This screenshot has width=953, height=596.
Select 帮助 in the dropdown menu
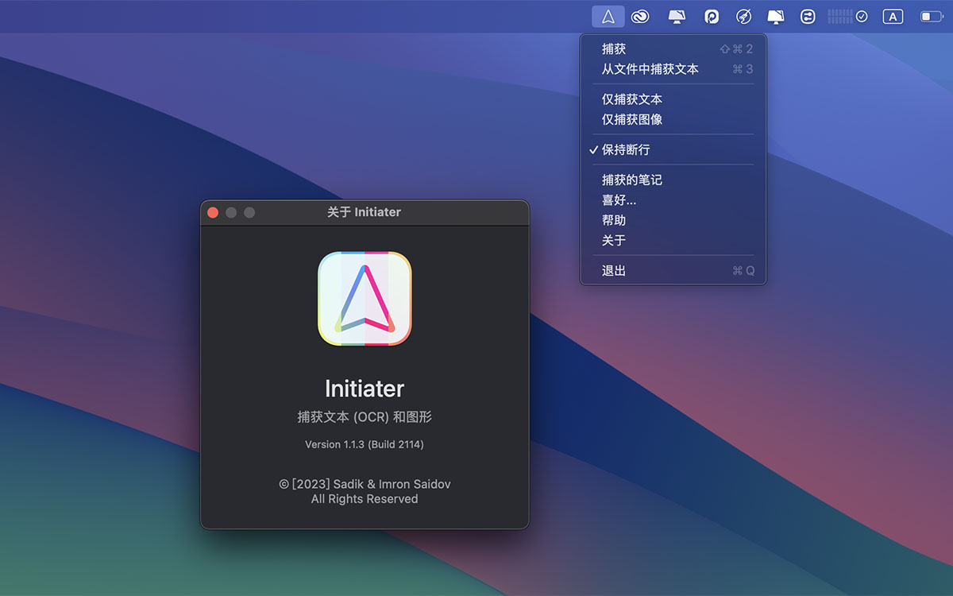[673, 220]
